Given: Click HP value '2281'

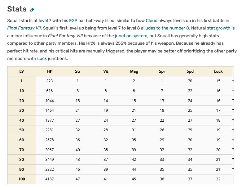Looking at the screenshot, I should click(x=50, y=130).
